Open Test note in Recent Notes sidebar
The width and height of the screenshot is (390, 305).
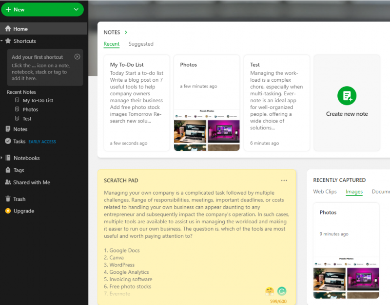pyautogui.click(x=27, y=119)
